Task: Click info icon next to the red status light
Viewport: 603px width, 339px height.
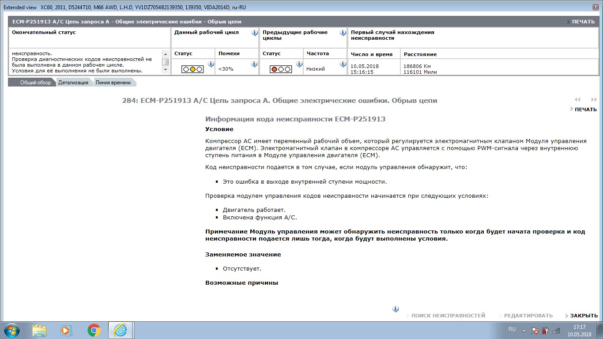Action: click(299, 64)
